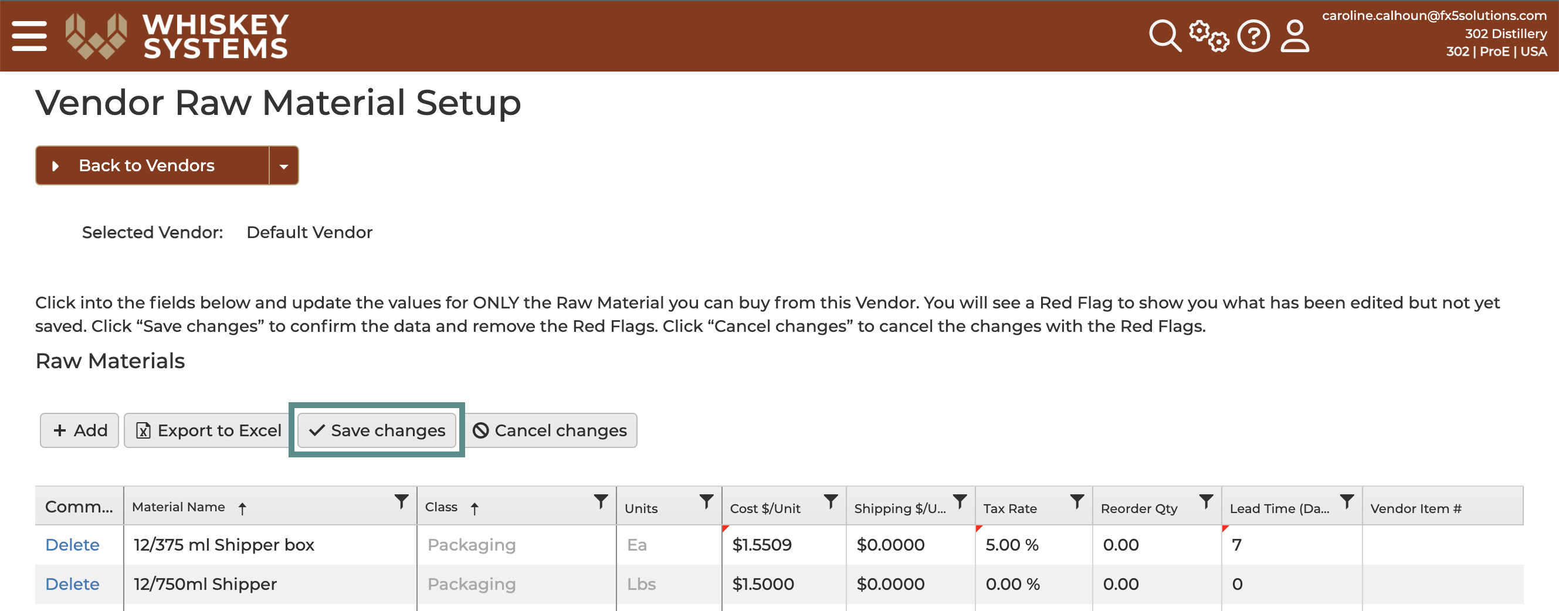The width and height of the screenshot is (1559, 611).
Task: Open the settings gears icon
Action: tap(1209, 36)
